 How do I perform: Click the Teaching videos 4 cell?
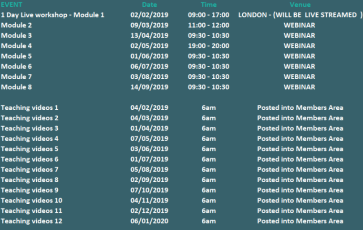tap(30, 139)
